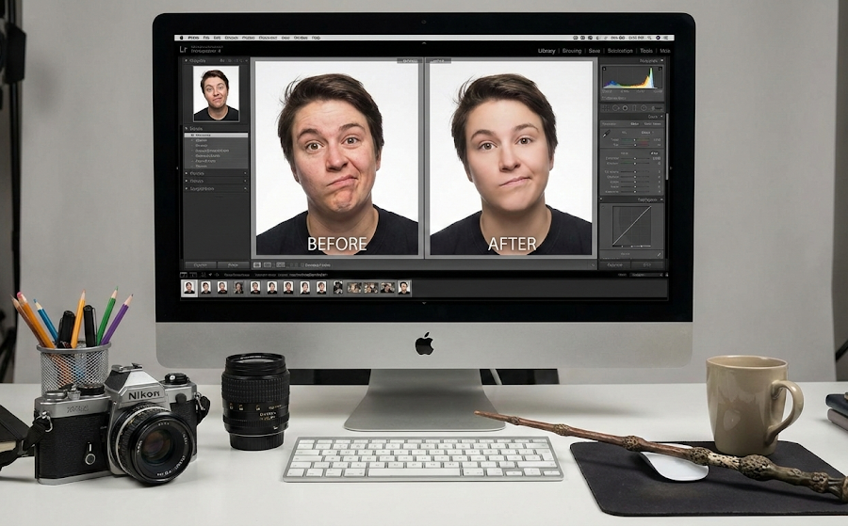Collapse the Basic panel header triangle
The width and height of the screenshot is (848, 526).
tap(661, 116)
